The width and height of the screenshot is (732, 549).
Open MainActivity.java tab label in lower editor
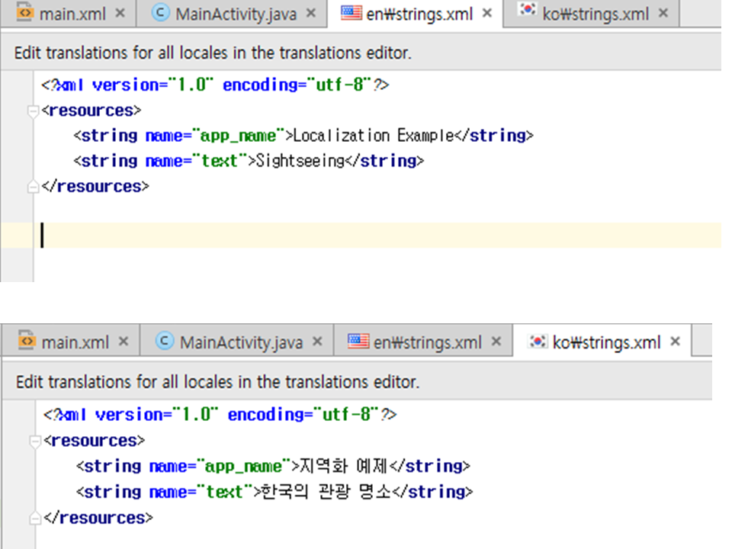241,342
